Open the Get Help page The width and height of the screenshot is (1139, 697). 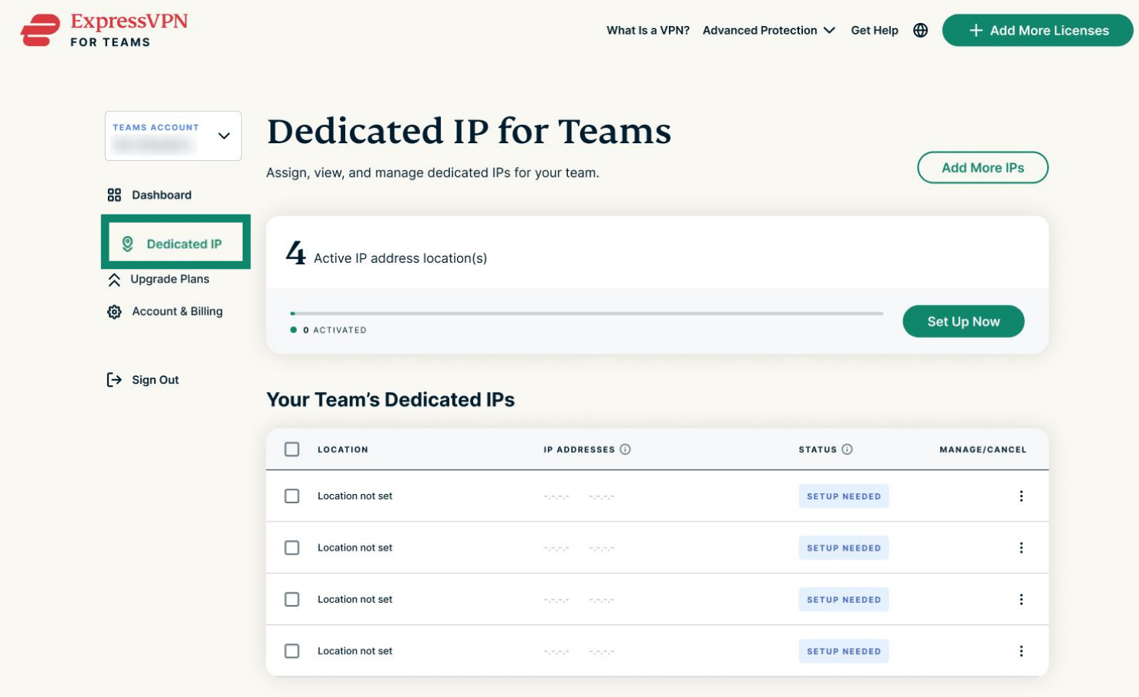874,31
